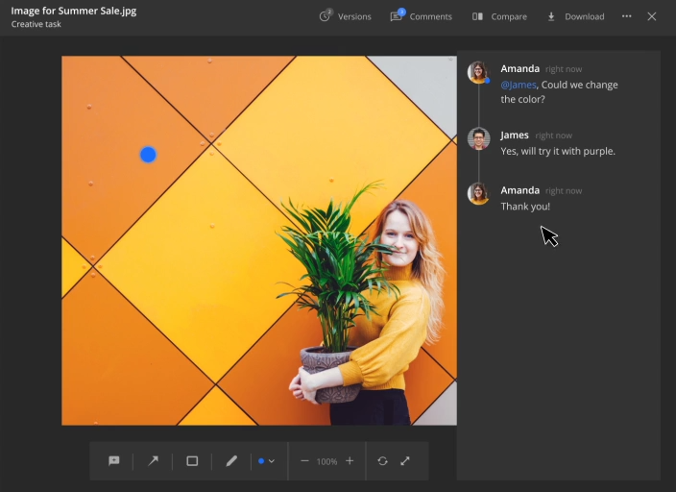Open Compare view
676x492 pixels.
coord(499,16)
